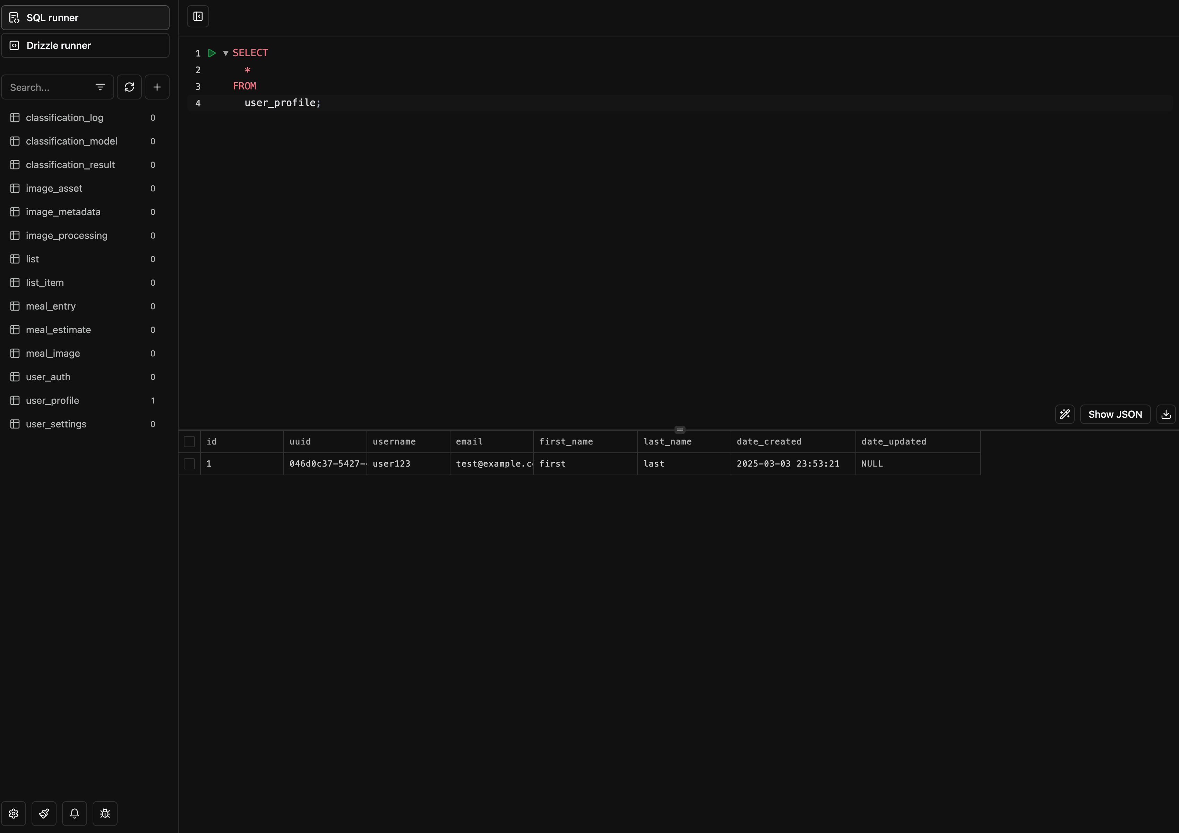
Task: Open notifications via the bell icon
Action: tap(75, 813)
